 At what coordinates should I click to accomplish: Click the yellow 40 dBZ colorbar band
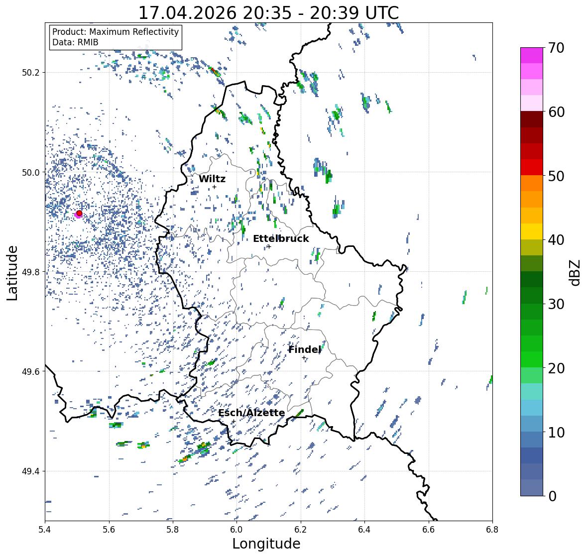pos(532,231)
